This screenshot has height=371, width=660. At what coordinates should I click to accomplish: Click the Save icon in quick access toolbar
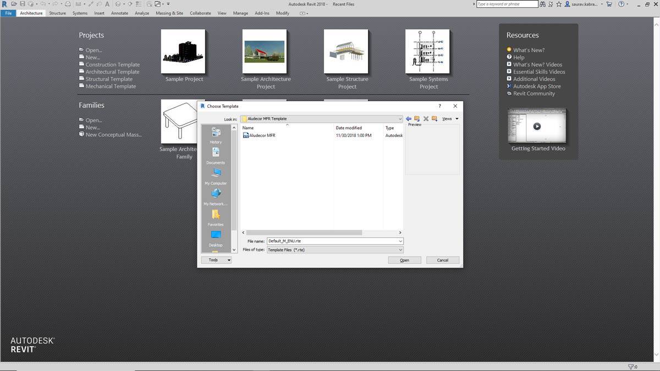(x=23, y=4)
